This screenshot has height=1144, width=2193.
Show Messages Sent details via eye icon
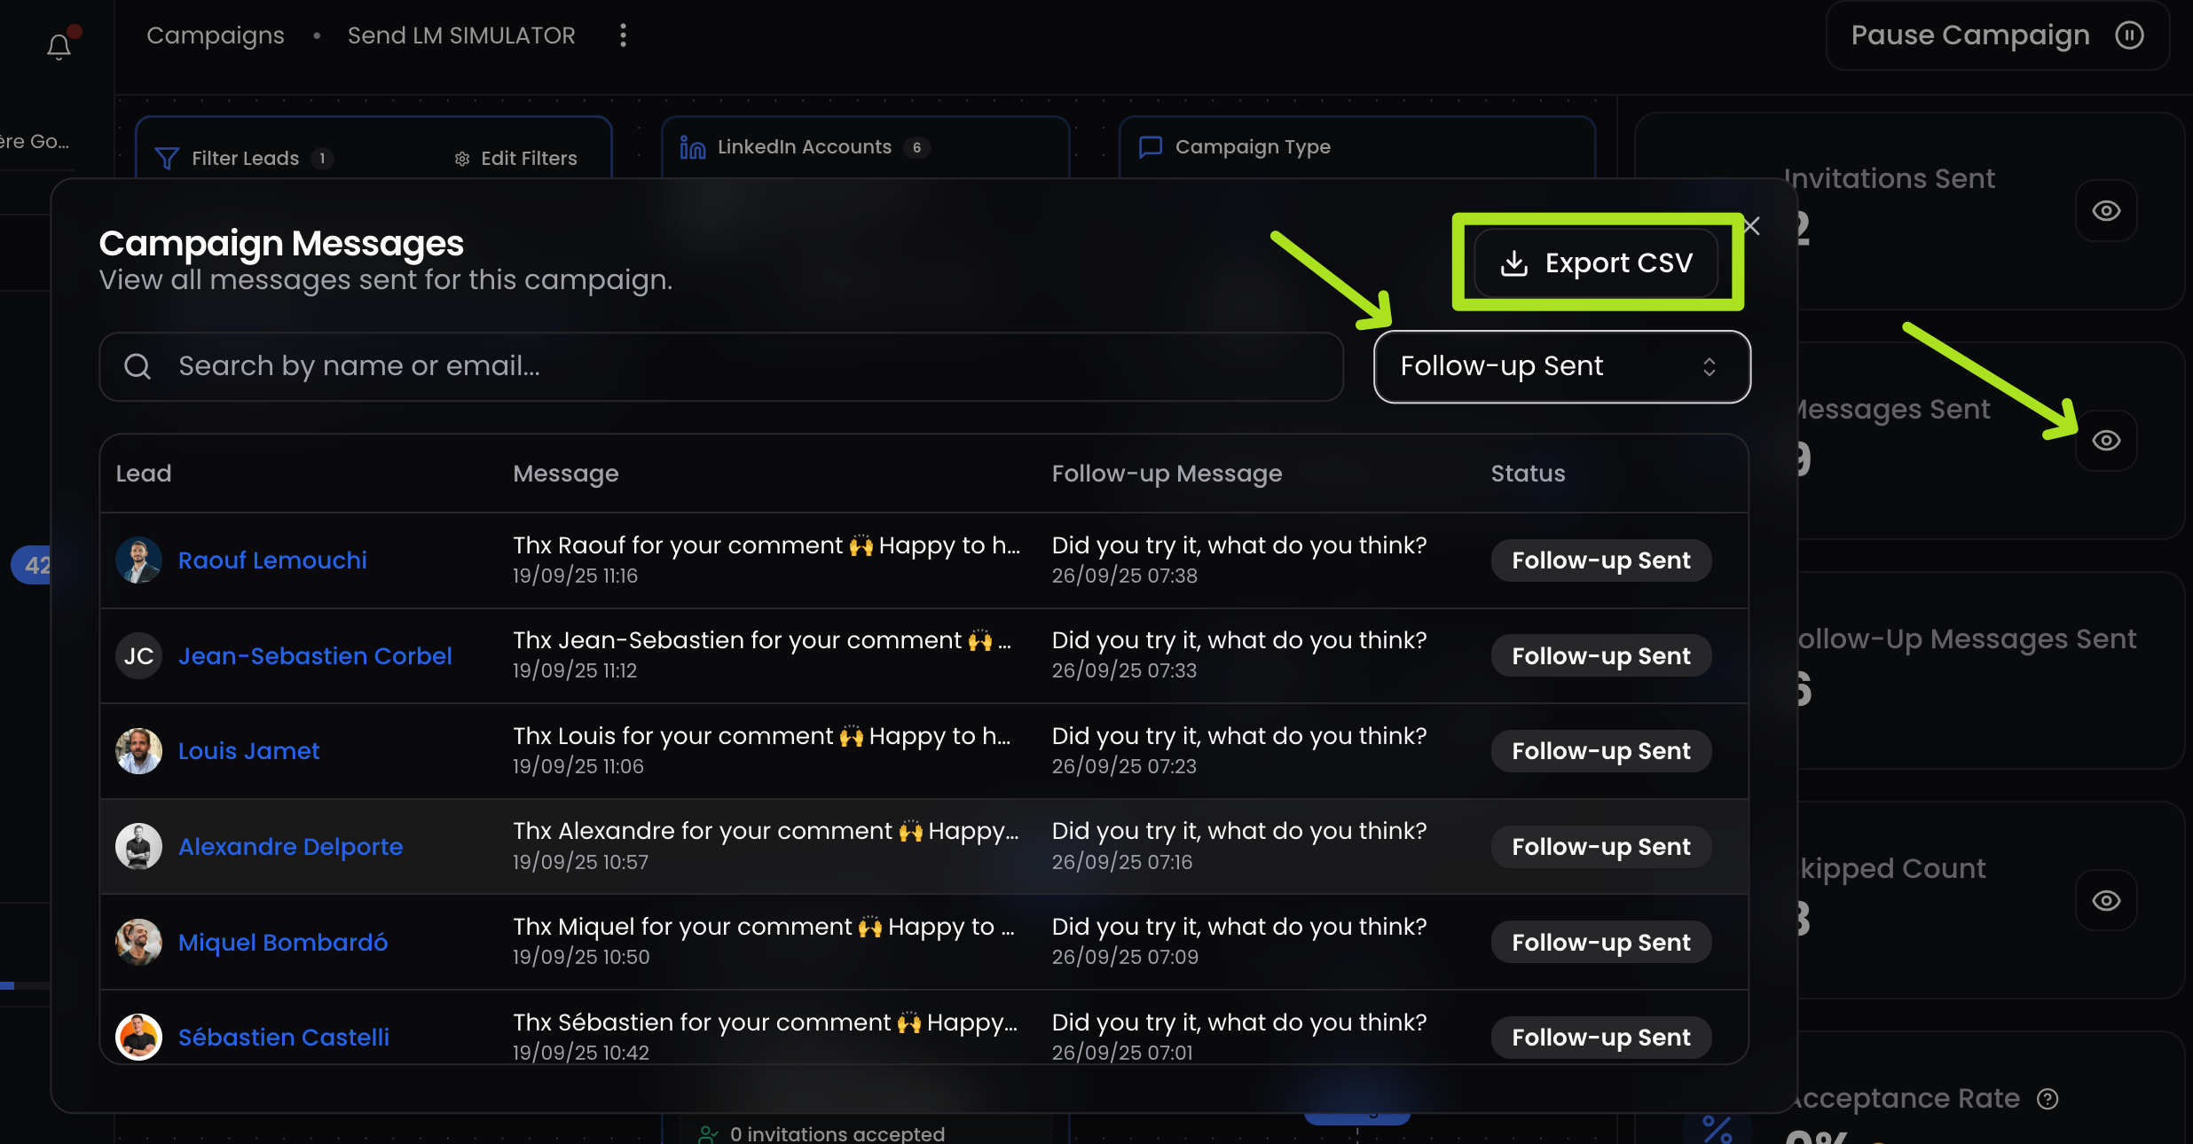click(x=2107, y=441)
